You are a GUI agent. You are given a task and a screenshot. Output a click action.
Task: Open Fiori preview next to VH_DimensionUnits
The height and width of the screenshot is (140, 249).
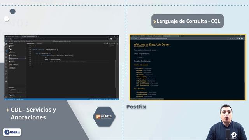point(155,85)
